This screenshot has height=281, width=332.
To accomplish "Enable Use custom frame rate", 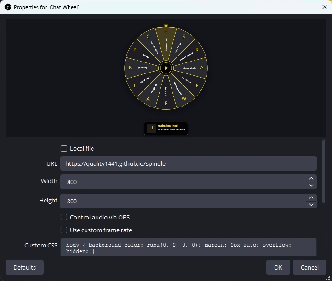I will click(64, 230).
